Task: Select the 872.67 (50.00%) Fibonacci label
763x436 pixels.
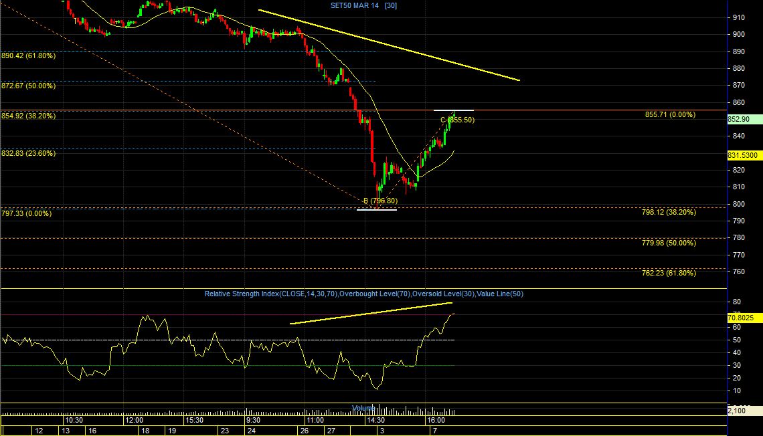Action: point(29,86)
